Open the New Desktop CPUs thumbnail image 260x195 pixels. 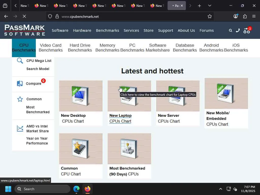(x=81, y=96)
